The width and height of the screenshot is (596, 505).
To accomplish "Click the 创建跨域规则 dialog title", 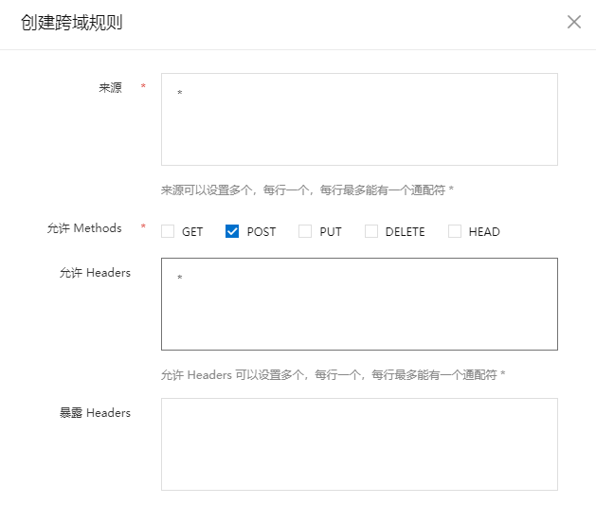I will click(71, 23).
